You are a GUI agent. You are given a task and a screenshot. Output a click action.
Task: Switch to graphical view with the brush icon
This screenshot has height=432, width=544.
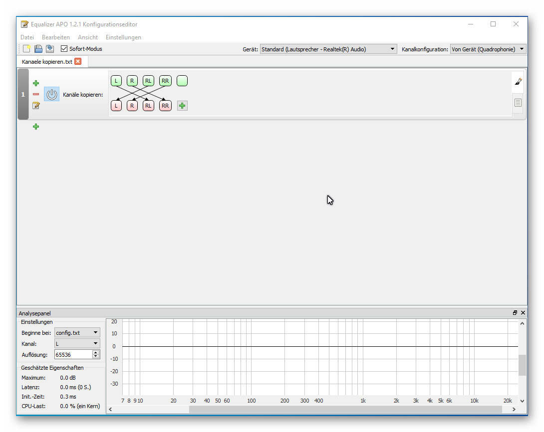click(x=518, y=81)
